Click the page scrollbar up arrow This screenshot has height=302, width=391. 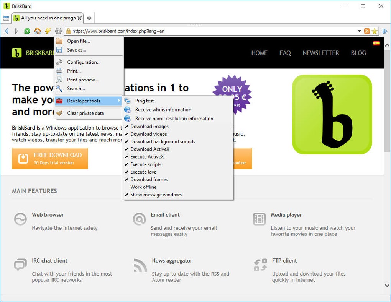[x=387, y=45]
